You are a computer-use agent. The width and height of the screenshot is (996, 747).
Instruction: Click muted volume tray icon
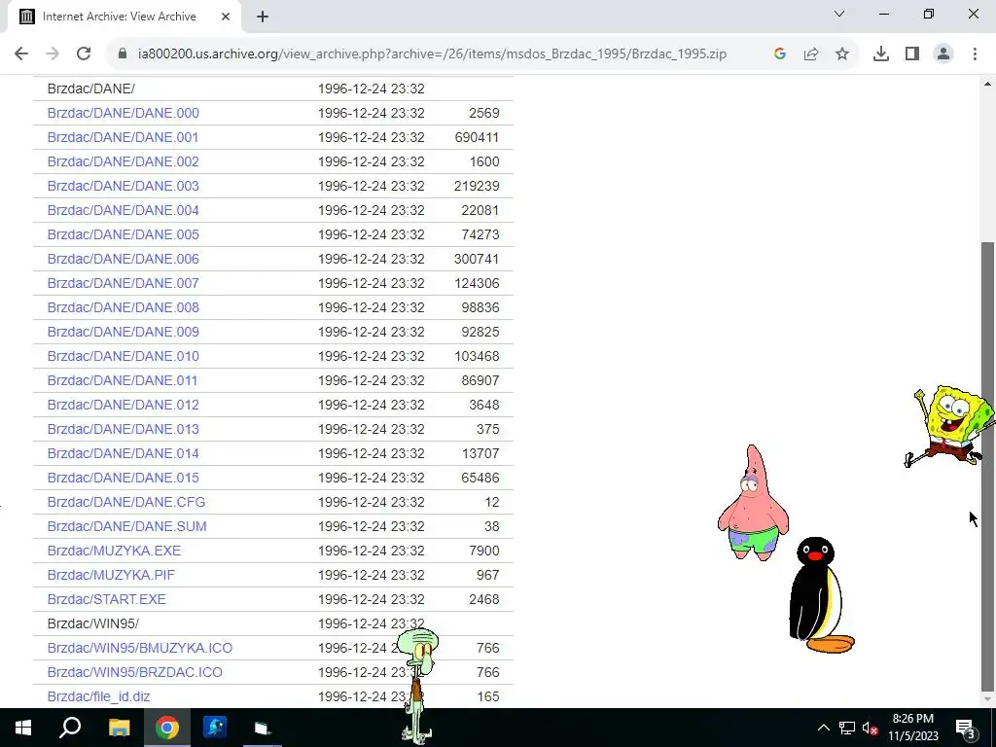pyautogui.click(x=870, y=728)
